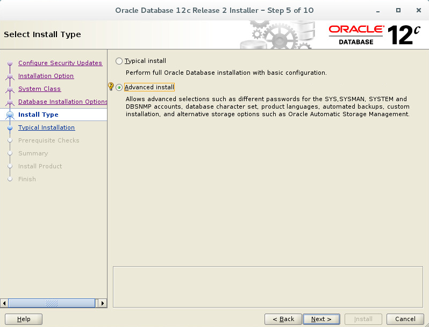Click the Oracle Database 12c logo
This screenshot has height=327, width=429.
coord(374,35)
